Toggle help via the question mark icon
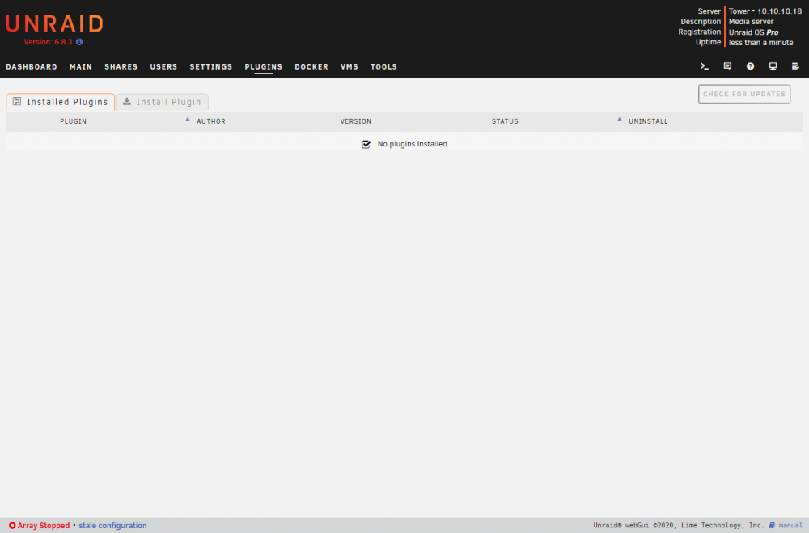Screen dimensions: 809x533 [x=750, y=66]
